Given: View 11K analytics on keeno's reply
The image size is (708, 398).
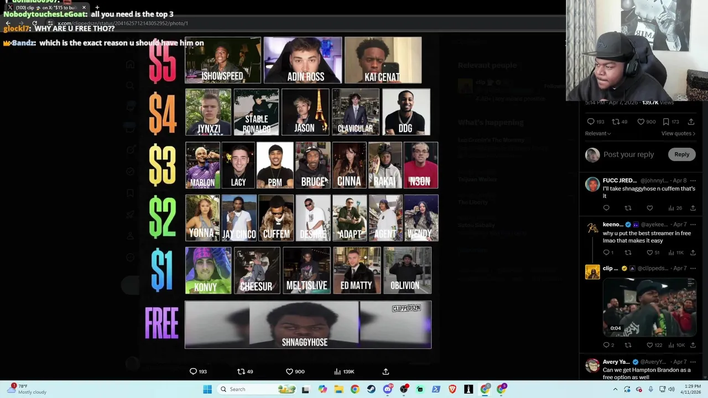Looking at the screenshot, I should 676,253.
